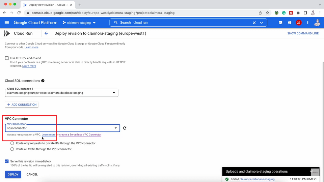The image size is (324, 182).
Task: Reload the page in browser
Action: 19,13
